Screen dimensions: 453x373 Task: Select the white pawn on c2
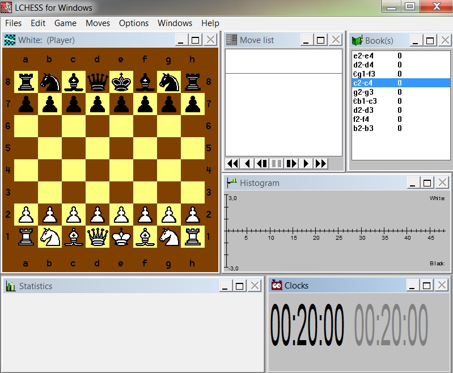(x=74, y=215)
